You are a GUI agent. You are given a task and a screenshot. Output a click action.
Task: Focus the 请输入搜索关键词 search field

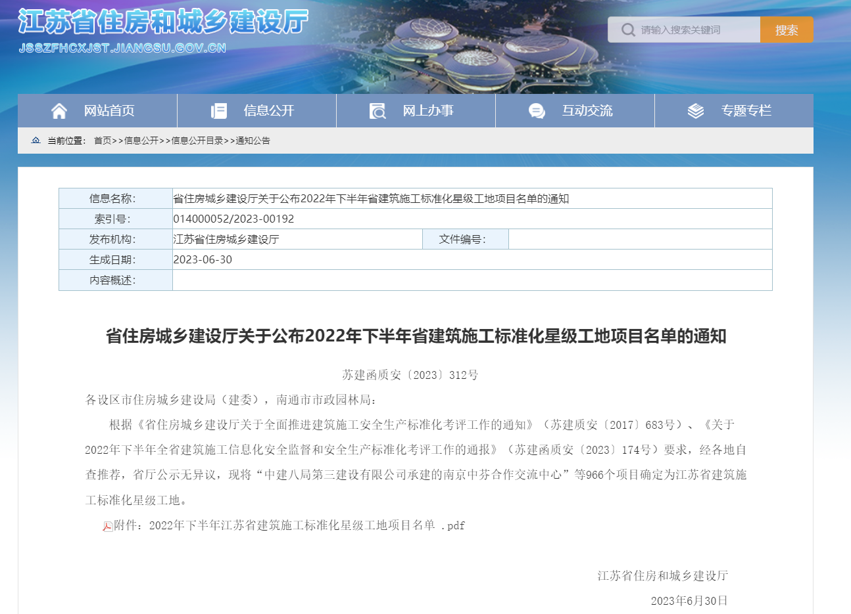point(684,30)
